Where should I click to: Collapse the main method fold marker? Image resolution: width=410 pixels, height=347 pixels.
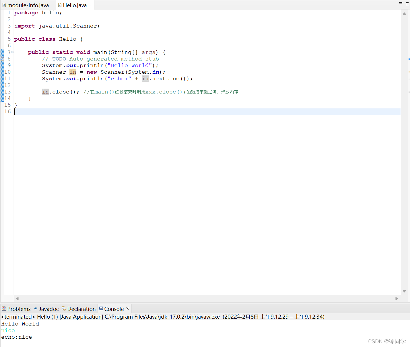(x=12, y=52)
